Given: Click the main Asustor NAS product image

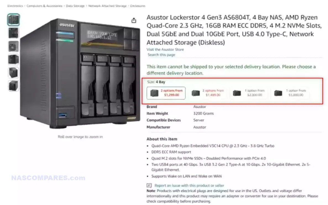Looking at the screenshot, I should (x=80, y=73).
